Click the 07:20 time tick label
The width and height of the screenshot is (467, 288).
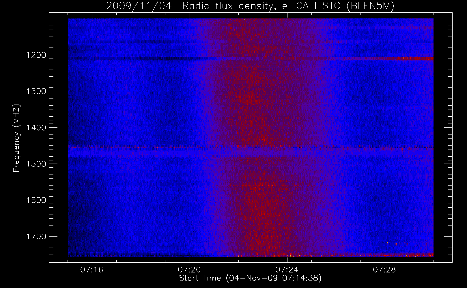coord(189,270)
